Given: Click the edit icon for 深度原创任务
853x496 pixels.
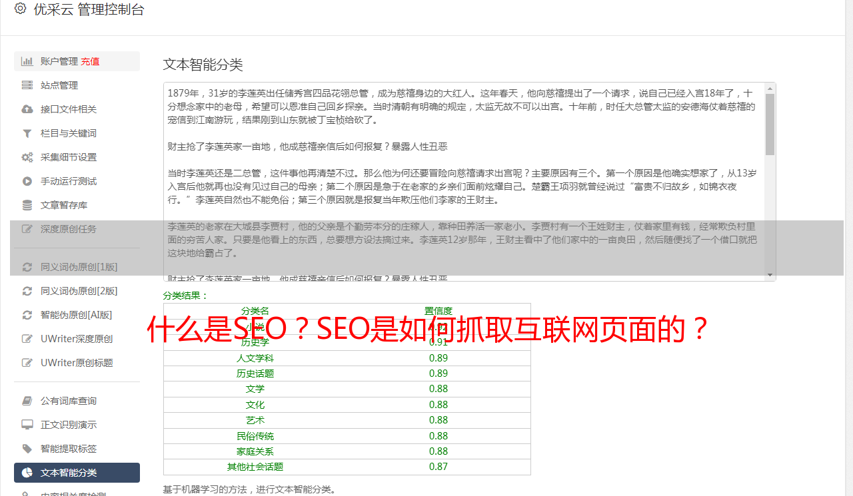Looking at the screenshot, I should [x=27, y=229].
